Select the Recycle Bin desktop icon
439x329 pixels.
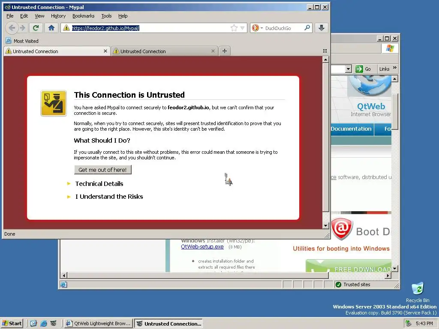pos(418,292)
